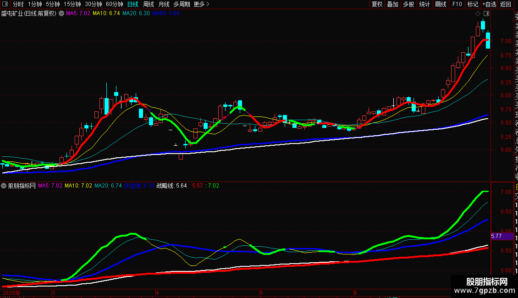Viewport: 518px width, 298px height.
Task: Select the 60分钟 period tab
Action: 115,4
